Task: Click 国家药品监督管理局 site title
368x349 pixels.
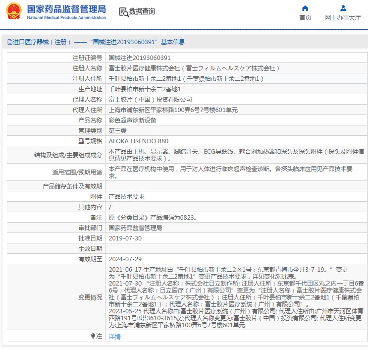Action: coord(66,9)
